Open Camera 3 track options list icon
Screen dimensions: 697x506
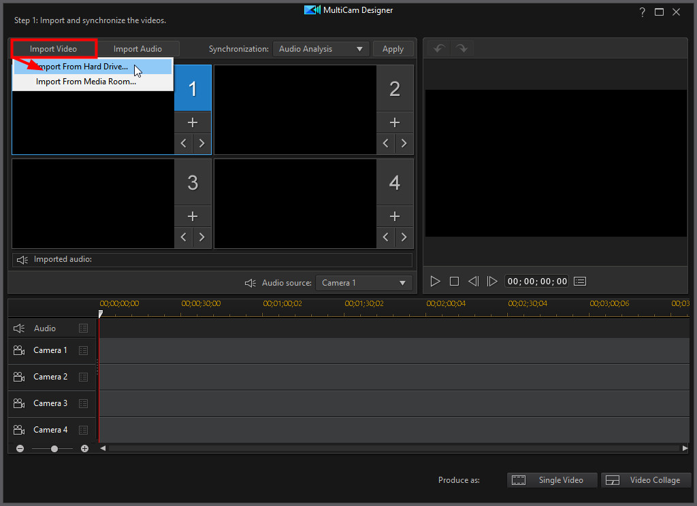coord(83,403)
